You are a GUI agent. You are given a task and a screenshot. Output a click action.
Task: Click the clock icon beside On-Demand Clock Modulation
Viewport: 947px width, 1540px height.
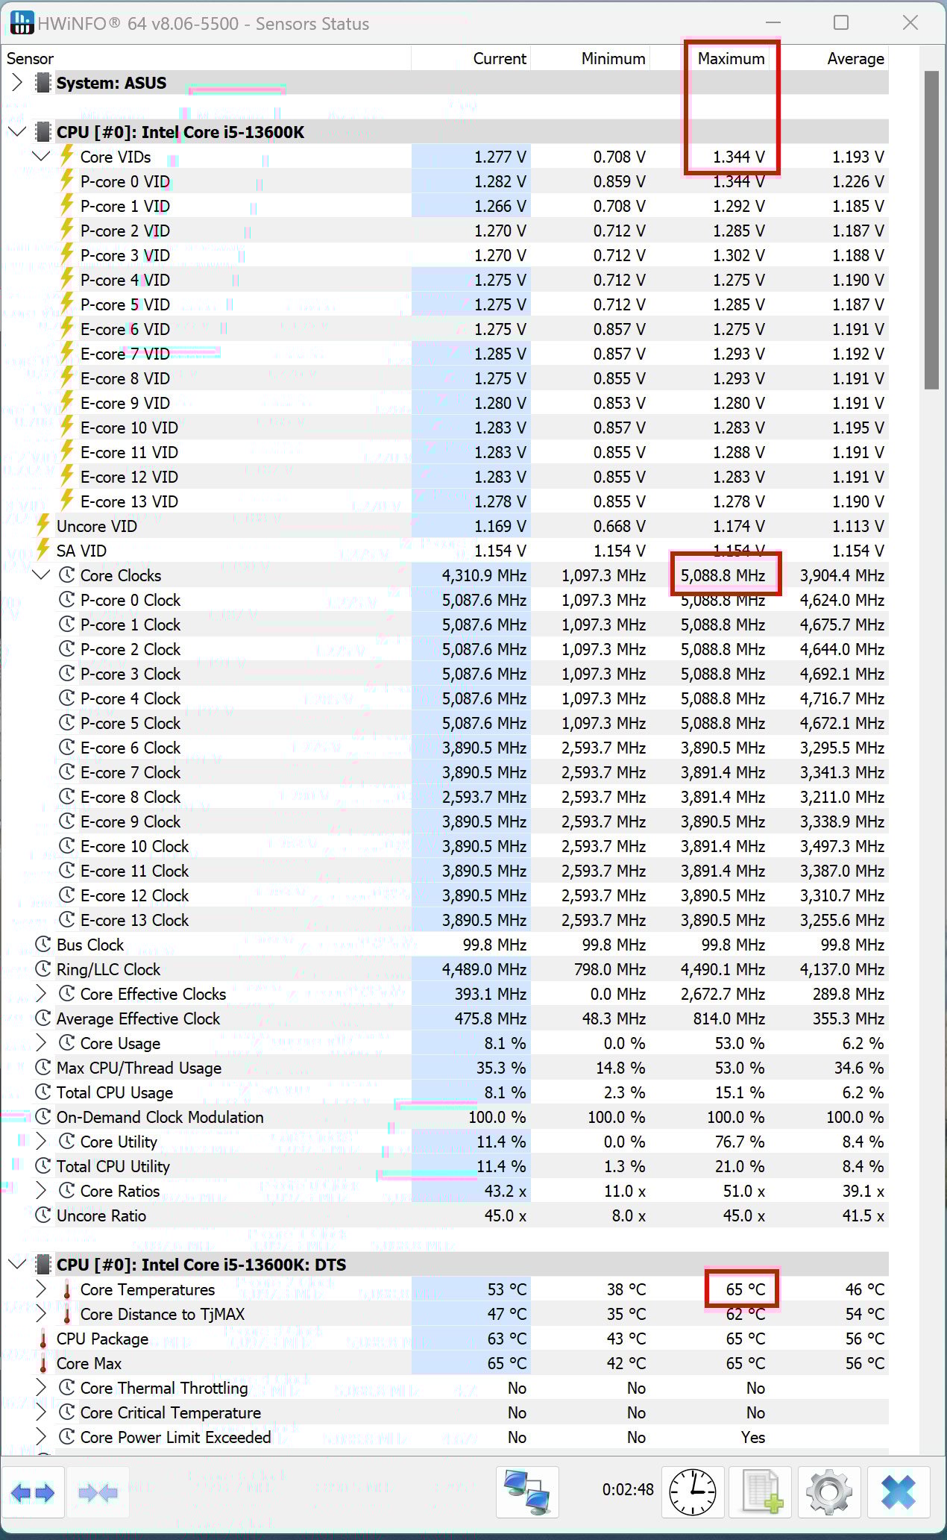point(43,1117)
